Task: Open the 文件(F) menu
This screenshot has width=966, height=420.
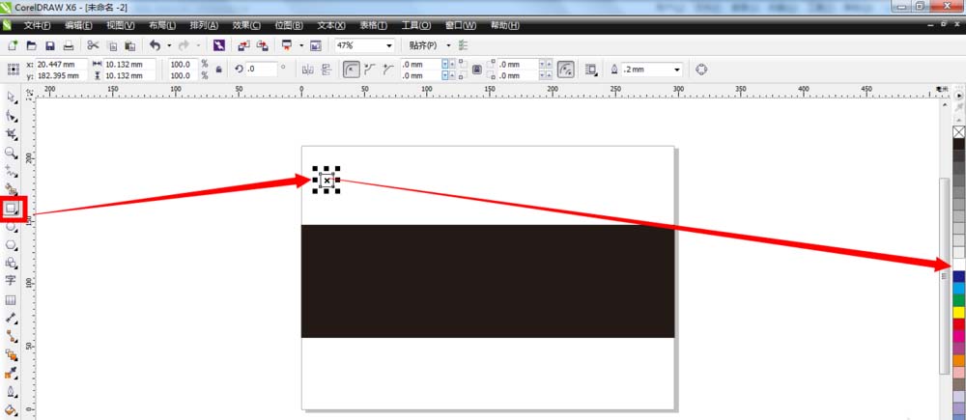Action: click(37, 26)
